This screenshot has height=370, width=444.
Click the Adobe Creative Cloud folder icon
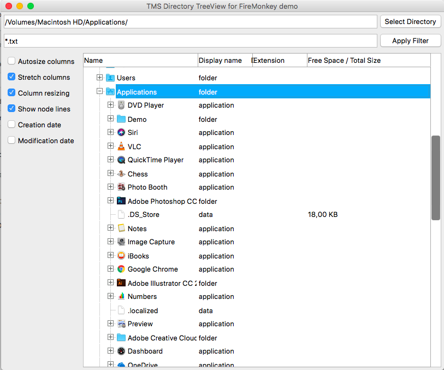(121, 337)
